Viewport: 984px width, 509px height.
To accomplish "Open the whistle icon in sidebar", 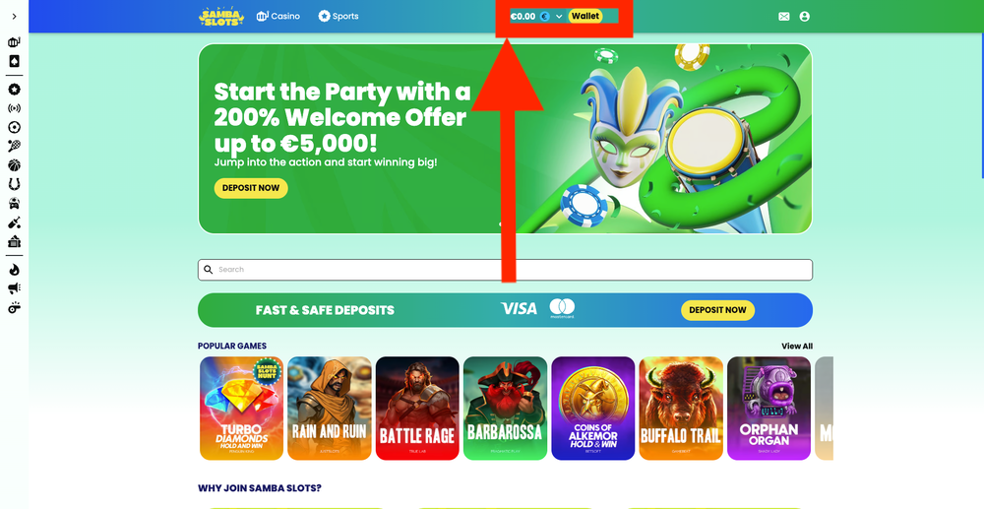I will pos(14,307).
